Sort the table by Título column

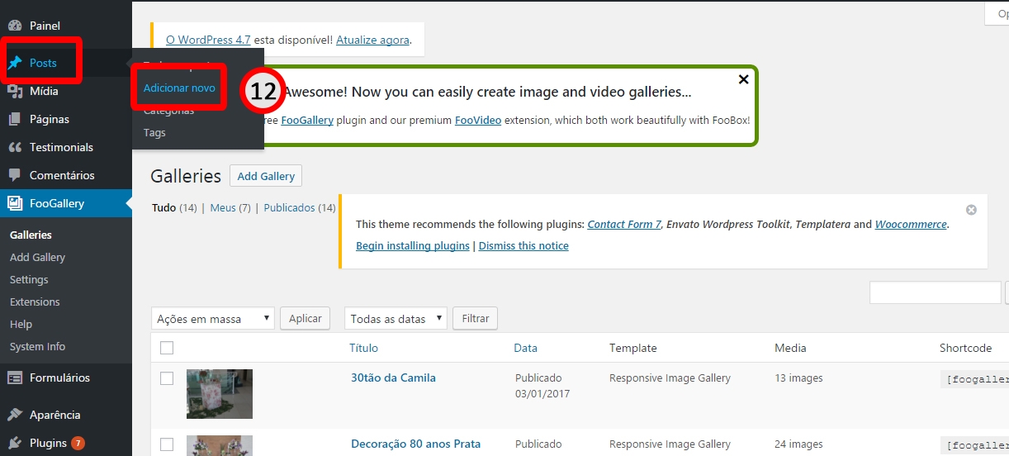pyautogui.click(x=364, y=348)
